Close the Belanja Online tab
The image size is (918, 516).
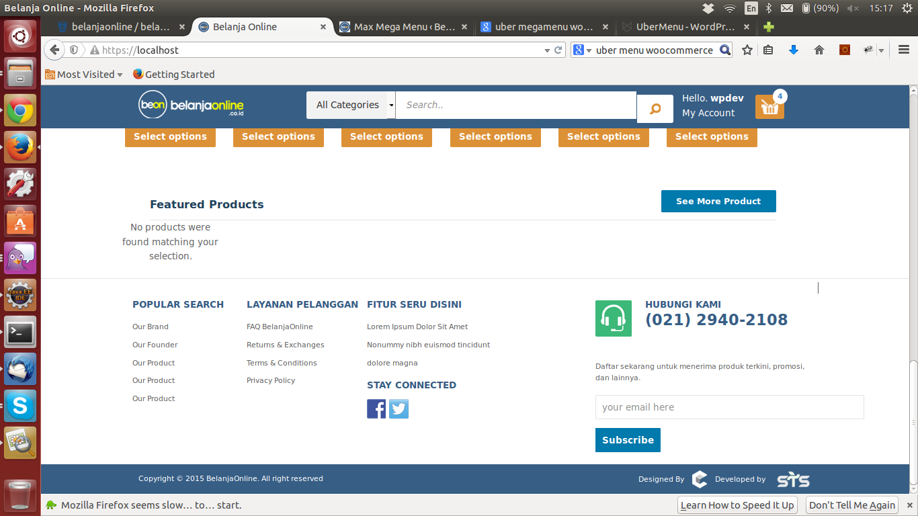click(x=323, y=28)
